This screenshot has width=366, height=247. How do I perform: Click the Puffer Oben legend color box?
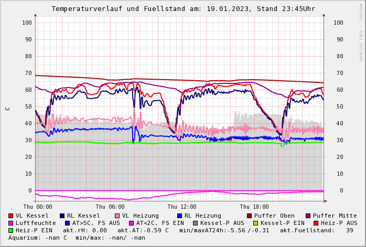tap(250, 216)
